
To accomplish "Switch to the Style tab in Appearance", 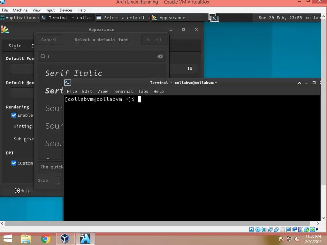I will click(x=15, y=46).
